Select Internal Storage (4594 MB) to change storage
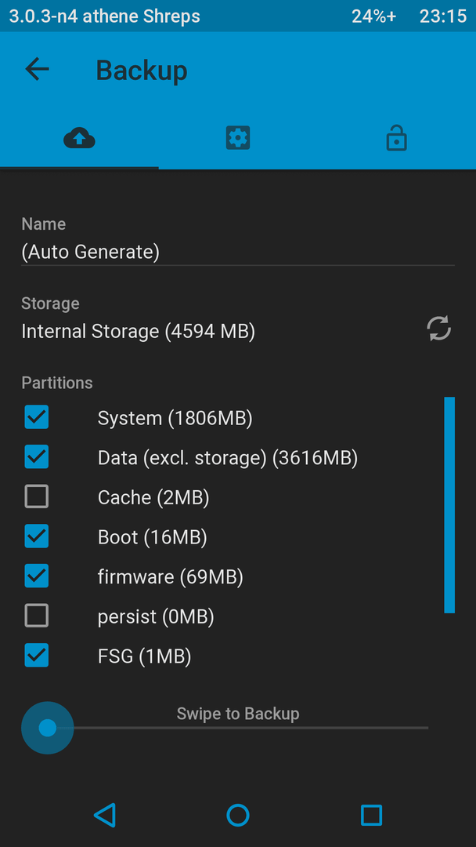The height and width of the screenshot is (847, 476). click(138, 331)
